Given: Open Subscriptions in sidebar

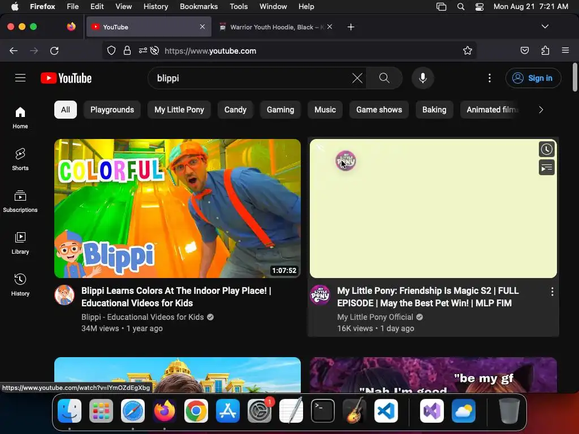Looking at the screenshot, I should [20, 201].
